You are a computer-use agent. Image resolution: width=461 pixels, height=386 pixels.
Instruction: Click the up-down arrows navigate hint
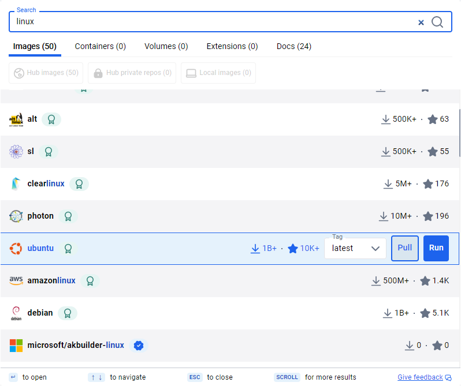click(x=96, y=377)
